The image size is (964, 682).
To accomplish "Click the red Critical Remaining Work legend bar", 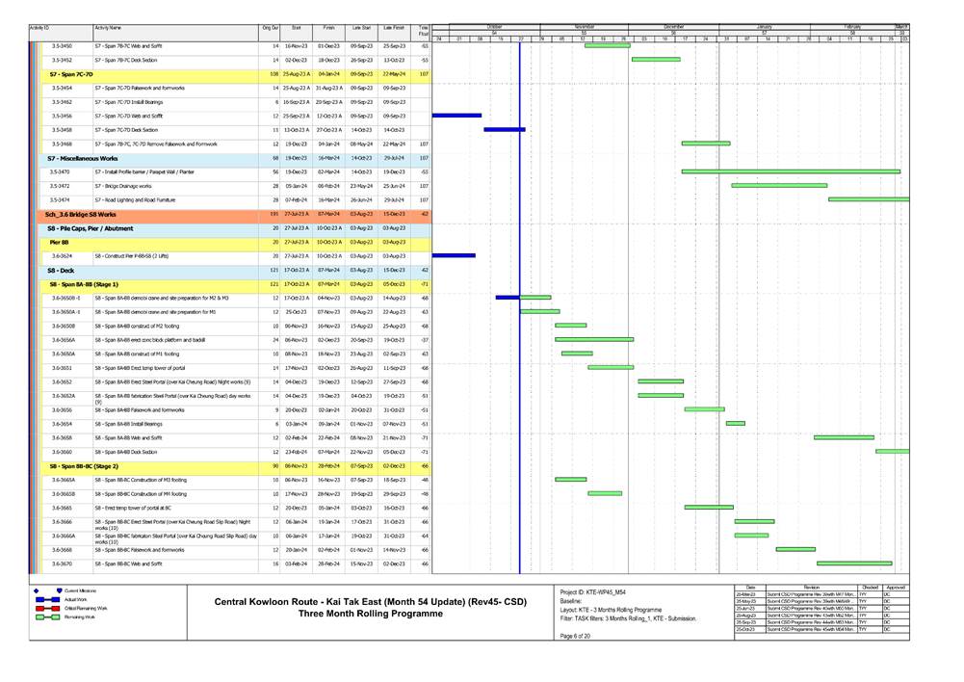I will [x=47, y=609].
